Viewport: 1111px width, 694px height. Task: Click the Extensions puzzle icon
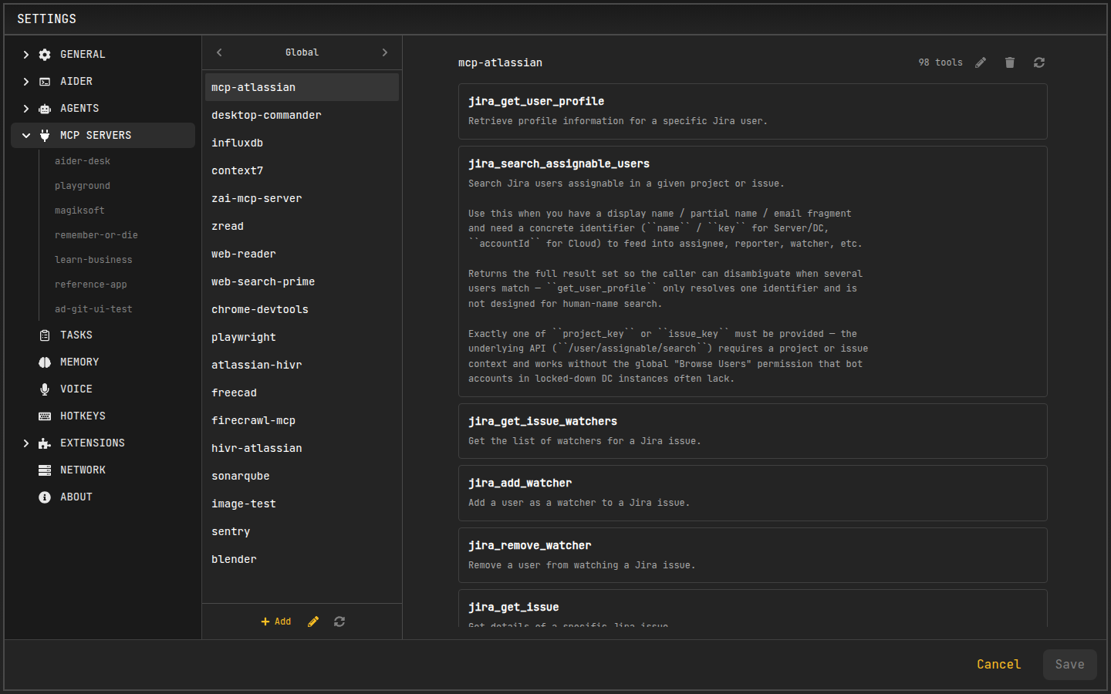(x=45, y=443)
